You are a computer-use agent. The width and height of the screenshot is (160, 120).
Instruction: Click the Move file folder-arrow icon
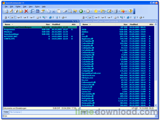(x=21, y=11)
